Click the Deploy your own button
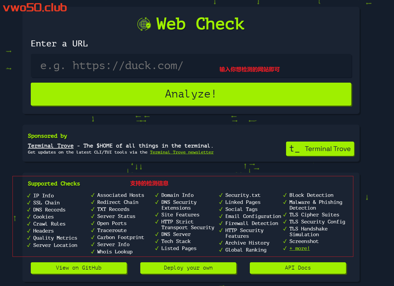Viewport: 394px width, 286px height. (x=188, y=268)
